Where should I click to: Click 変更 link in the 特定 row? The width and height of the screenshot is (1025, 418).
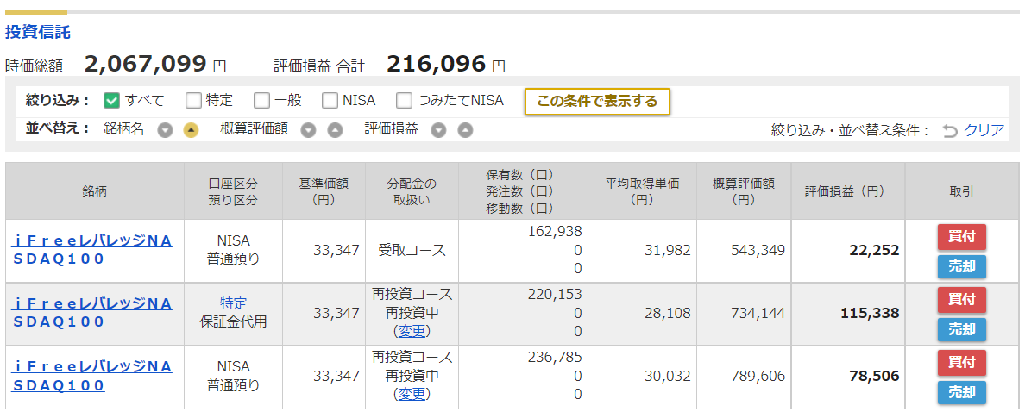[412, 331]
